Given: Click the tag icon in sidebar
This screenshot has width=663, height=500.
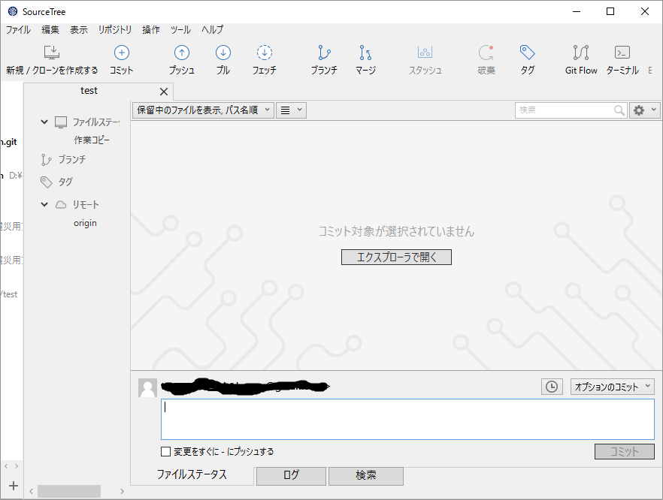Looking at the screenshot, I should tap(46, 182).
